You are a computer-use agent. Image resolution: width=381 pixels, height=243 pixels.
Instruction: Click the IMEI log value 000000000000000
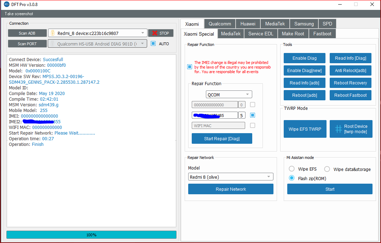click(39, 116)
